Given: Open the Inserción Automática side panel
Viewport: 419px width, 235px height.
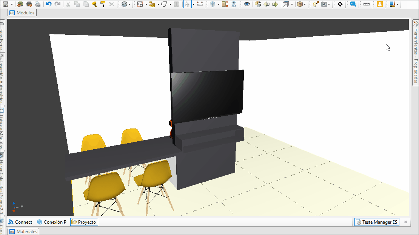Looking at the screenshot, I should click(2, 79).
